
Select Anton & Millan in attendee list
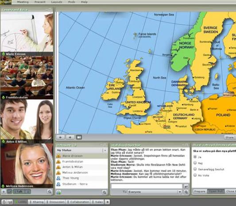[82, 167]
